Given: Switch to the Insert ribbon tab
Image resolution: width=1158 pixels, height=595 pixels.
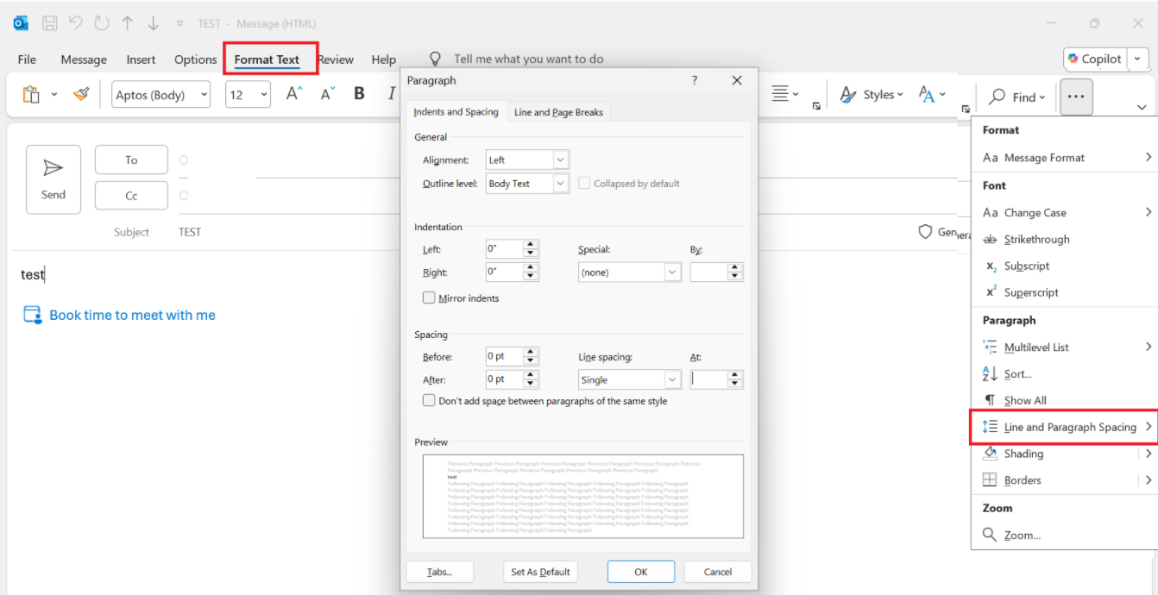Looking at the screenshot, I should 141,60.
